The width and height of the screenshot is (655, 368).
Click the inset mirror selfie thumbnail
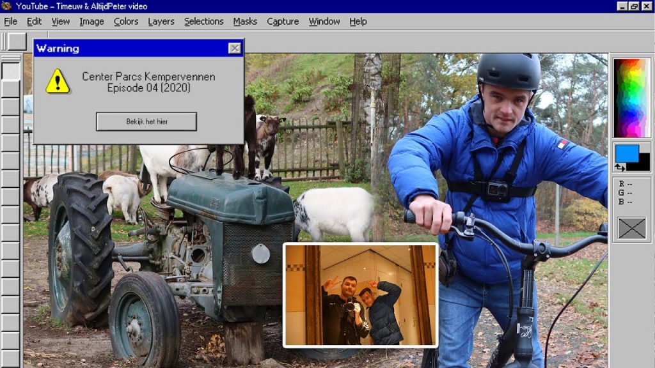tap(361, 295)
